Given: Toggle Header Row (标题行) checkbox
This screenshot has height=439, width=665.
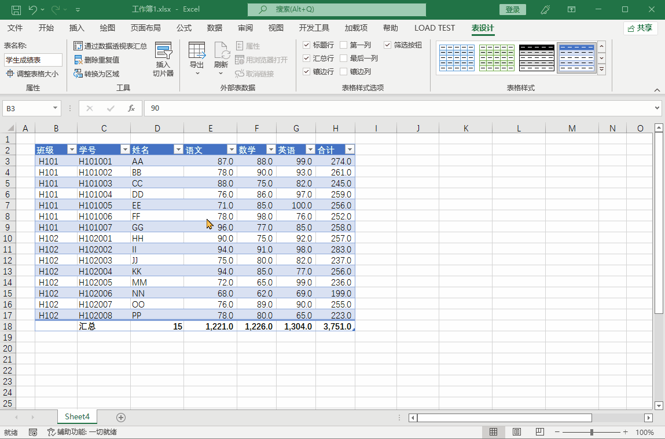Looking at the screenshot, I should (307, 45).
